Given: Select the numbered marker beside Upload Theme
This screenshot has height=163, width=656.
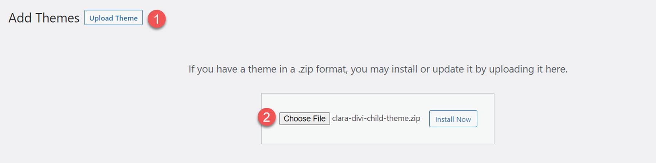Looking at the screenshot, I should tap(157, 19).
